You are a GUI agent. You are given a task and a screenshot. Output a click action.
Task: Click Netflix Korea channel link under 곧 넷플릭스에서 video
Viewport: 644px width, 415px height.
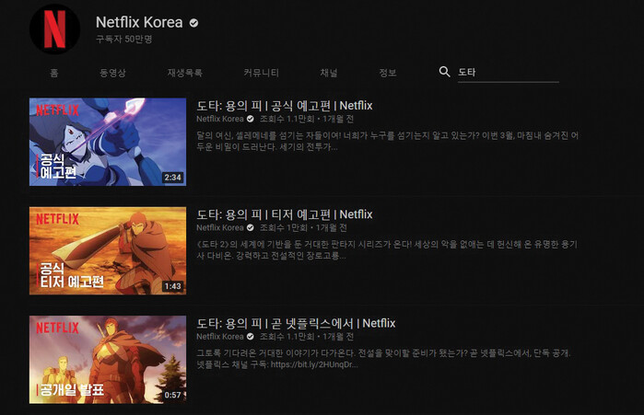coord(220,337)
